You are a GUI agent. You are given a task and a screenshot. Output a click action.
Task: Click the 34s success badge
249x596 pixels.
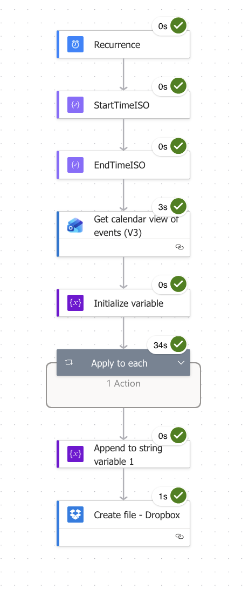click(168, 345)
